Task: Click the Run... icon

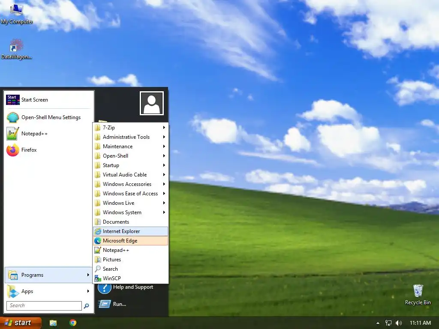Action: (105, 304)
